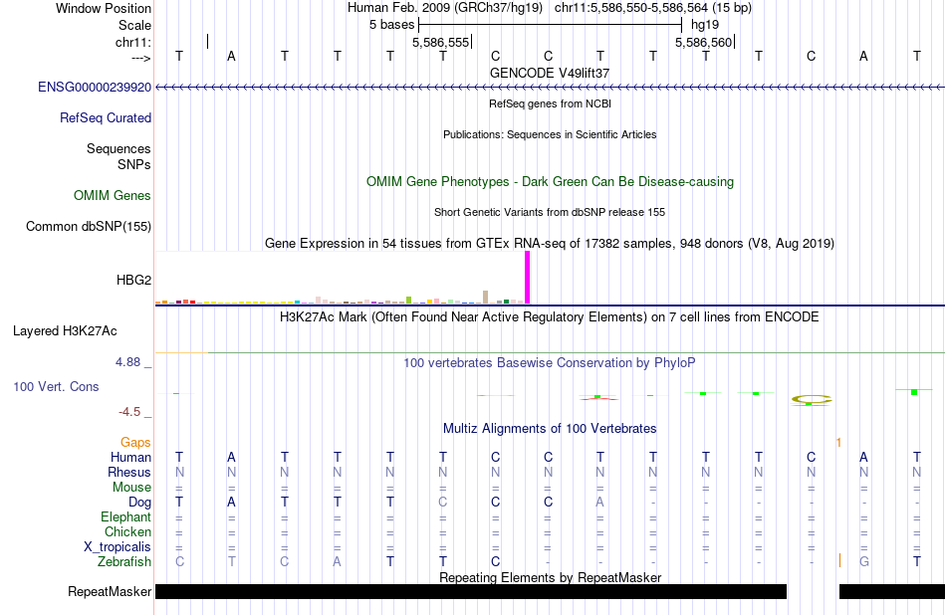Image resolution: width=946 pixels, height=615 pixels.
Task: Click the chr11: ruler label
Action: click(133, 42)
